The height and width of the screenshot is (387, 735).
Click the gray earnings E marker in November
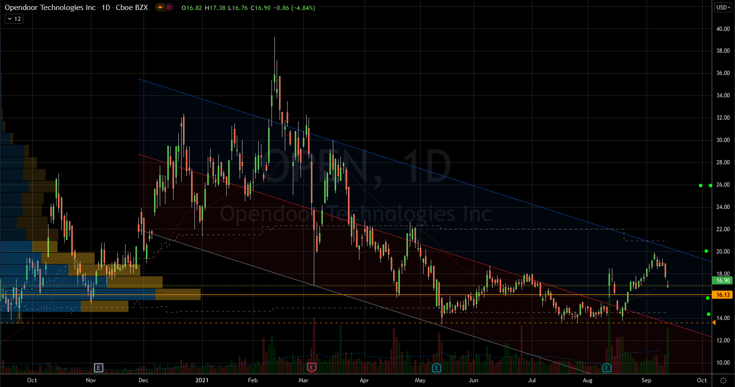coord(98,368)
